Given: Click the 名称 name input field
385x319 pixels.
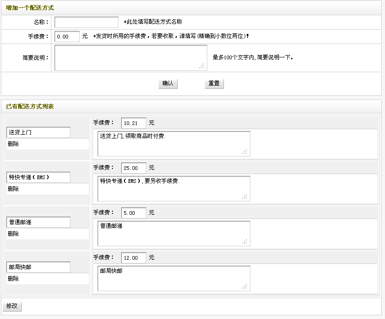Looking at the screenshot, I should (x=86, y=21).
